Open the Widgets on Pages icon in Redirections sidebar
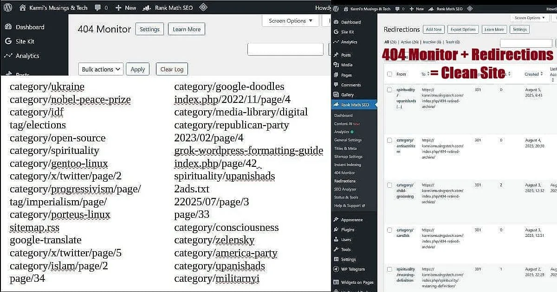Image resolution: width=557 pixels, height=292 pixels. tap(336, 282)
